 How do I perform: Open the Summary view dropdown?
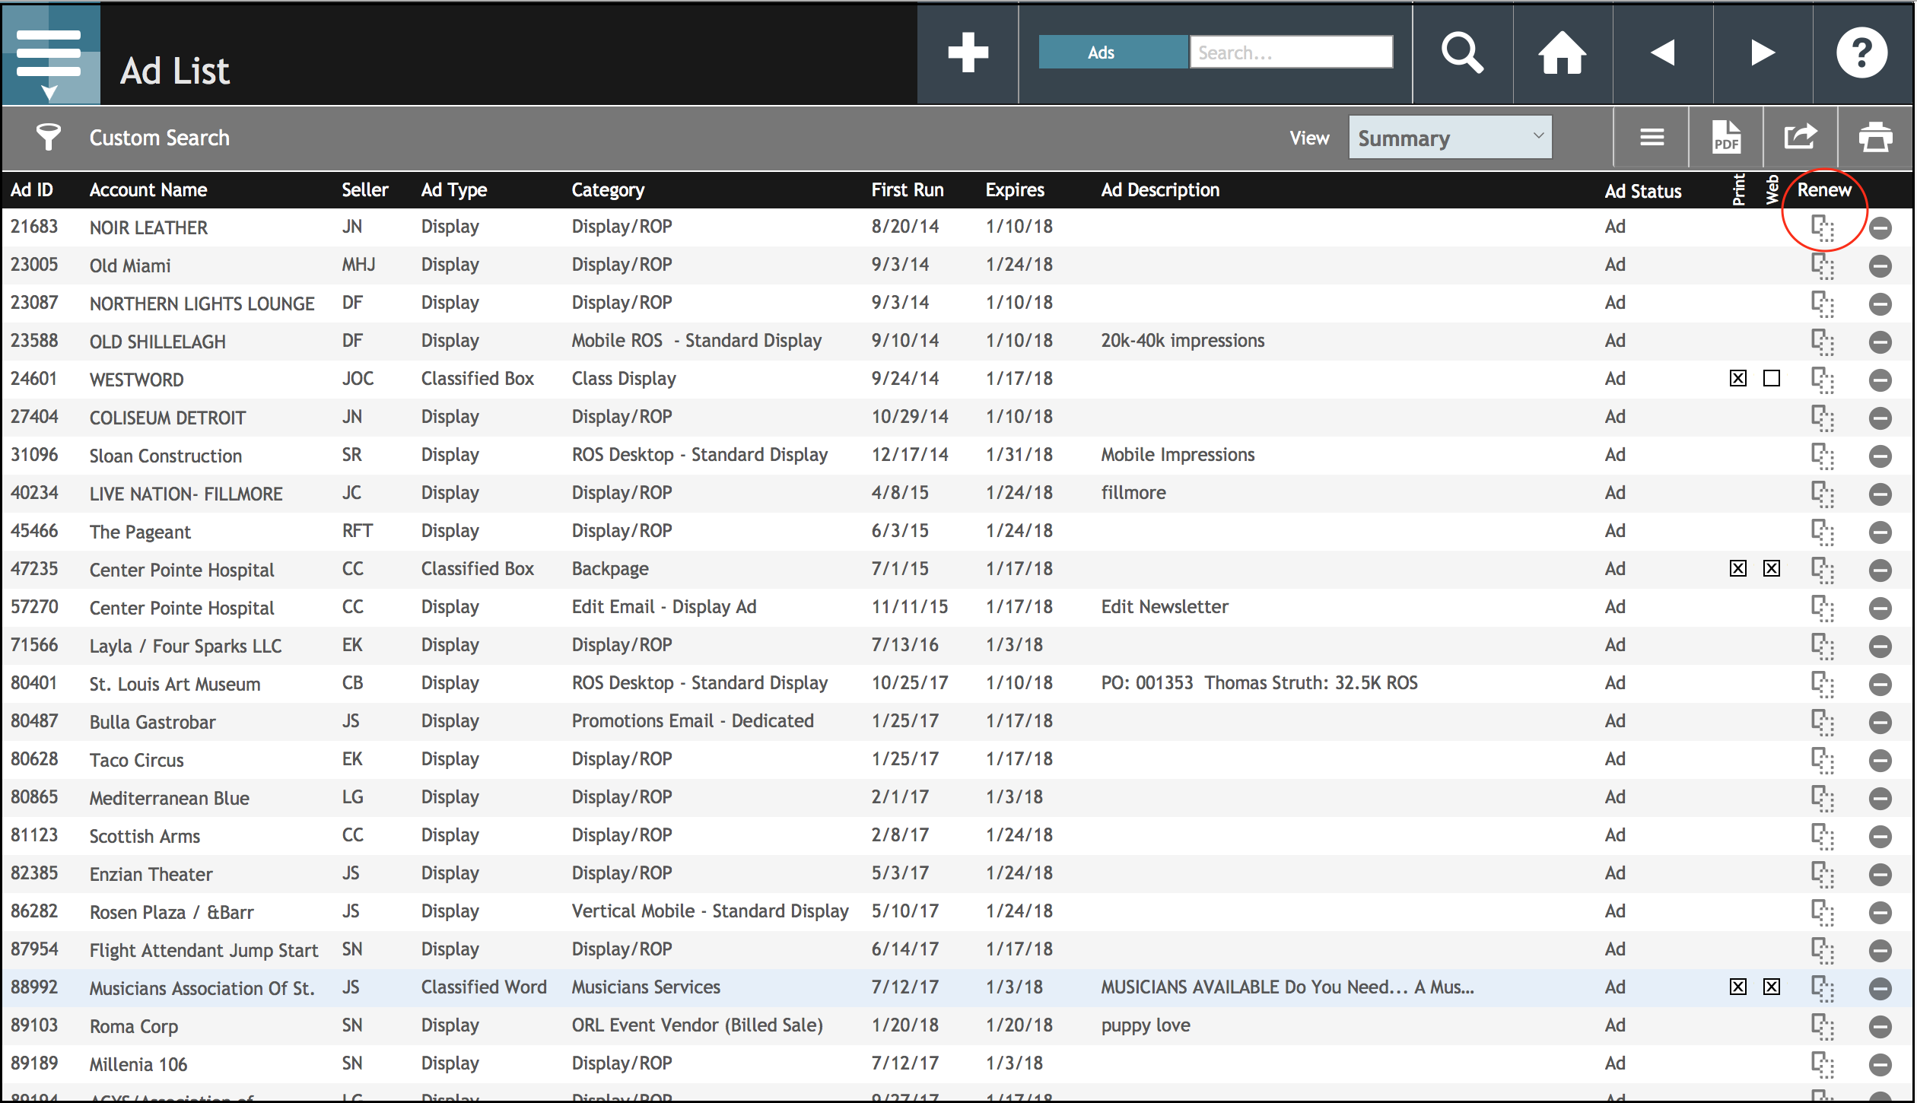1450,138
